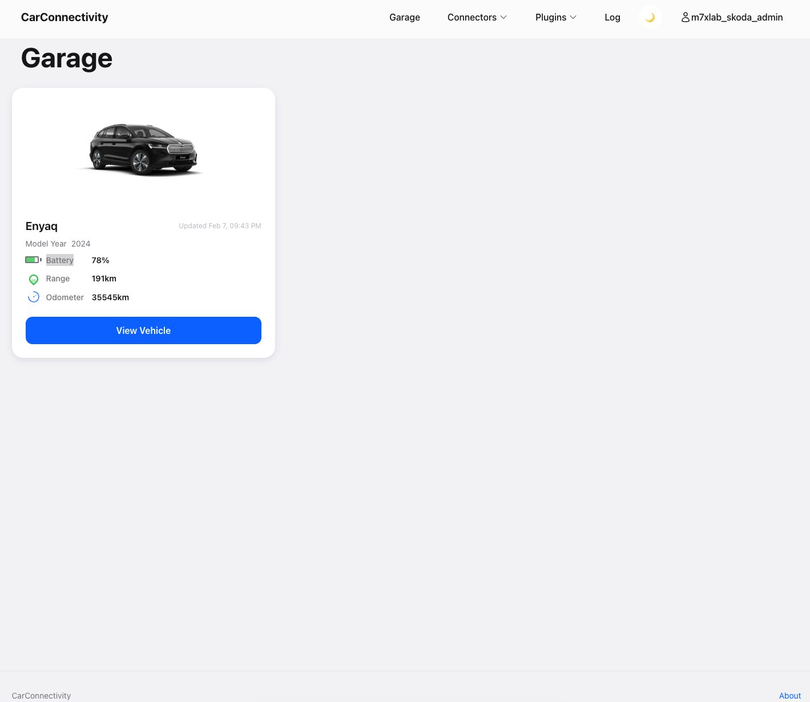Click the chevron next to Connectors
Viewport: 810px width, 702px height.
(x=503, y=18)
